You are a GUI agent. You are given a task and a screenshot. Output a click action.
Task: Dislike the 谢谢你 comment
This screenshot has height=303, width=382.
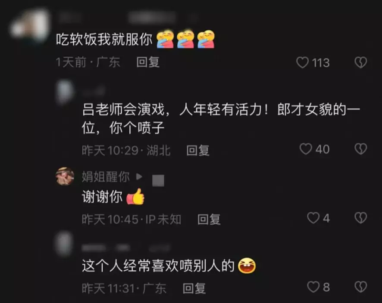[360, 218]
